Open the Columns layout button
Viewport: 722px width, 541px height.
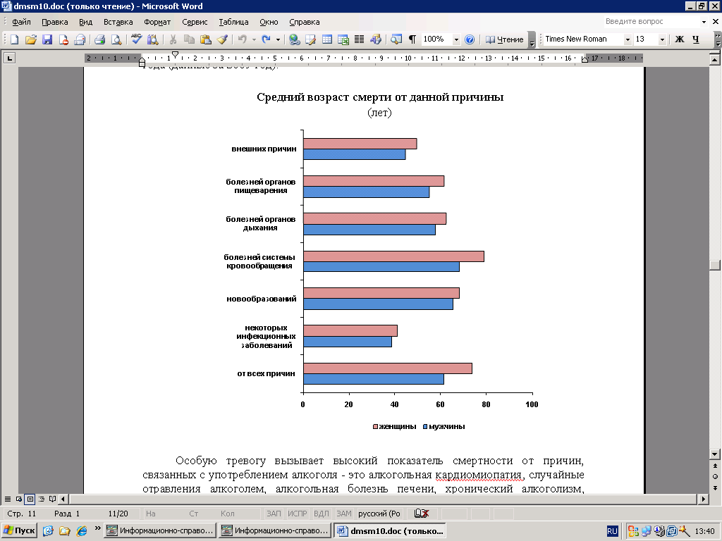pos(359,39)
